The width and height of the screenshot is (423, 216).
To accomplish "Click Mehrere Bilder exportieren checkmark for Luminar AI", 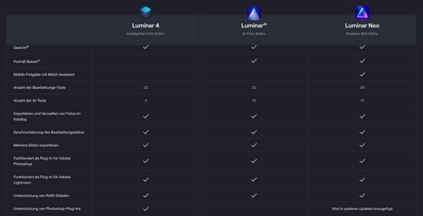I will click(x=254, y=145).
